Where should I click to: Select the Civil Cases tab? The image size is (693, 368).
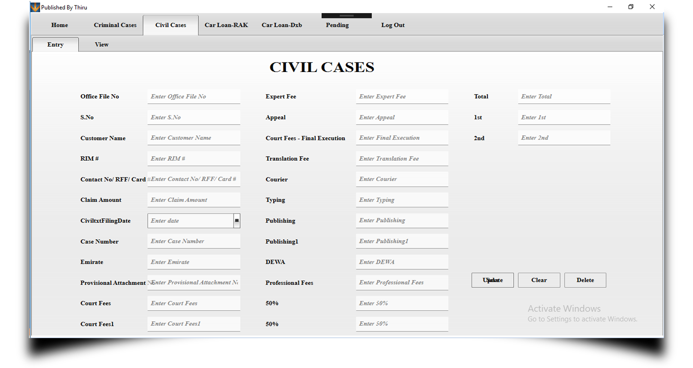pyautogui.click(x=171, y=25)
